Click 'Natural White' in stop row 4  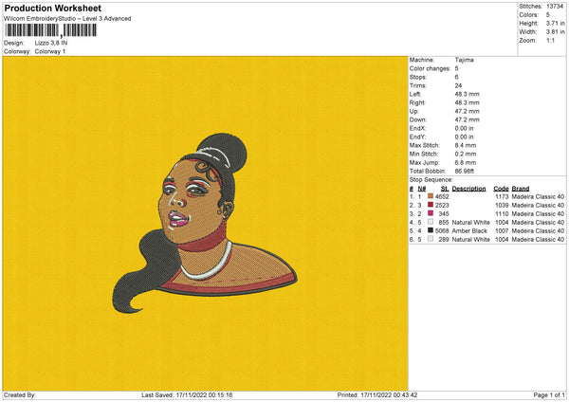tap(471, 223)
